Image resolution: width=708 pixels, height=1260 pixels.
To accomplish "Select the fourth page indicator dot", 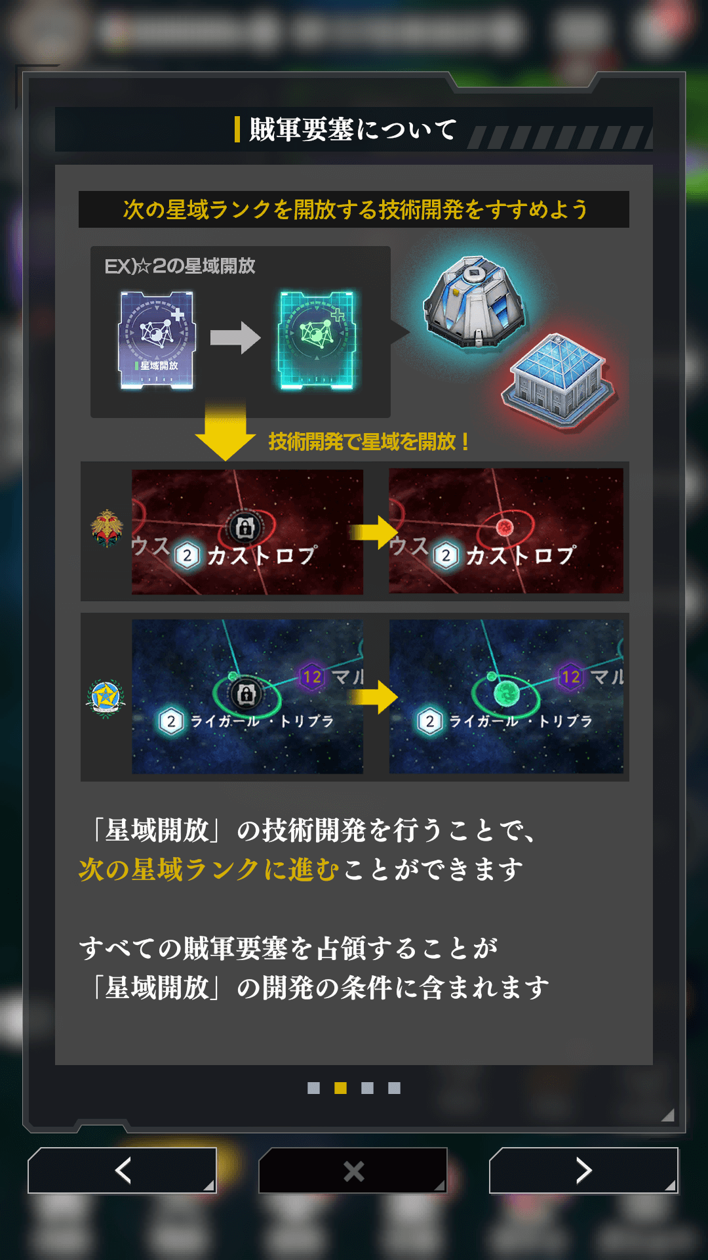I will point(394,1088).
